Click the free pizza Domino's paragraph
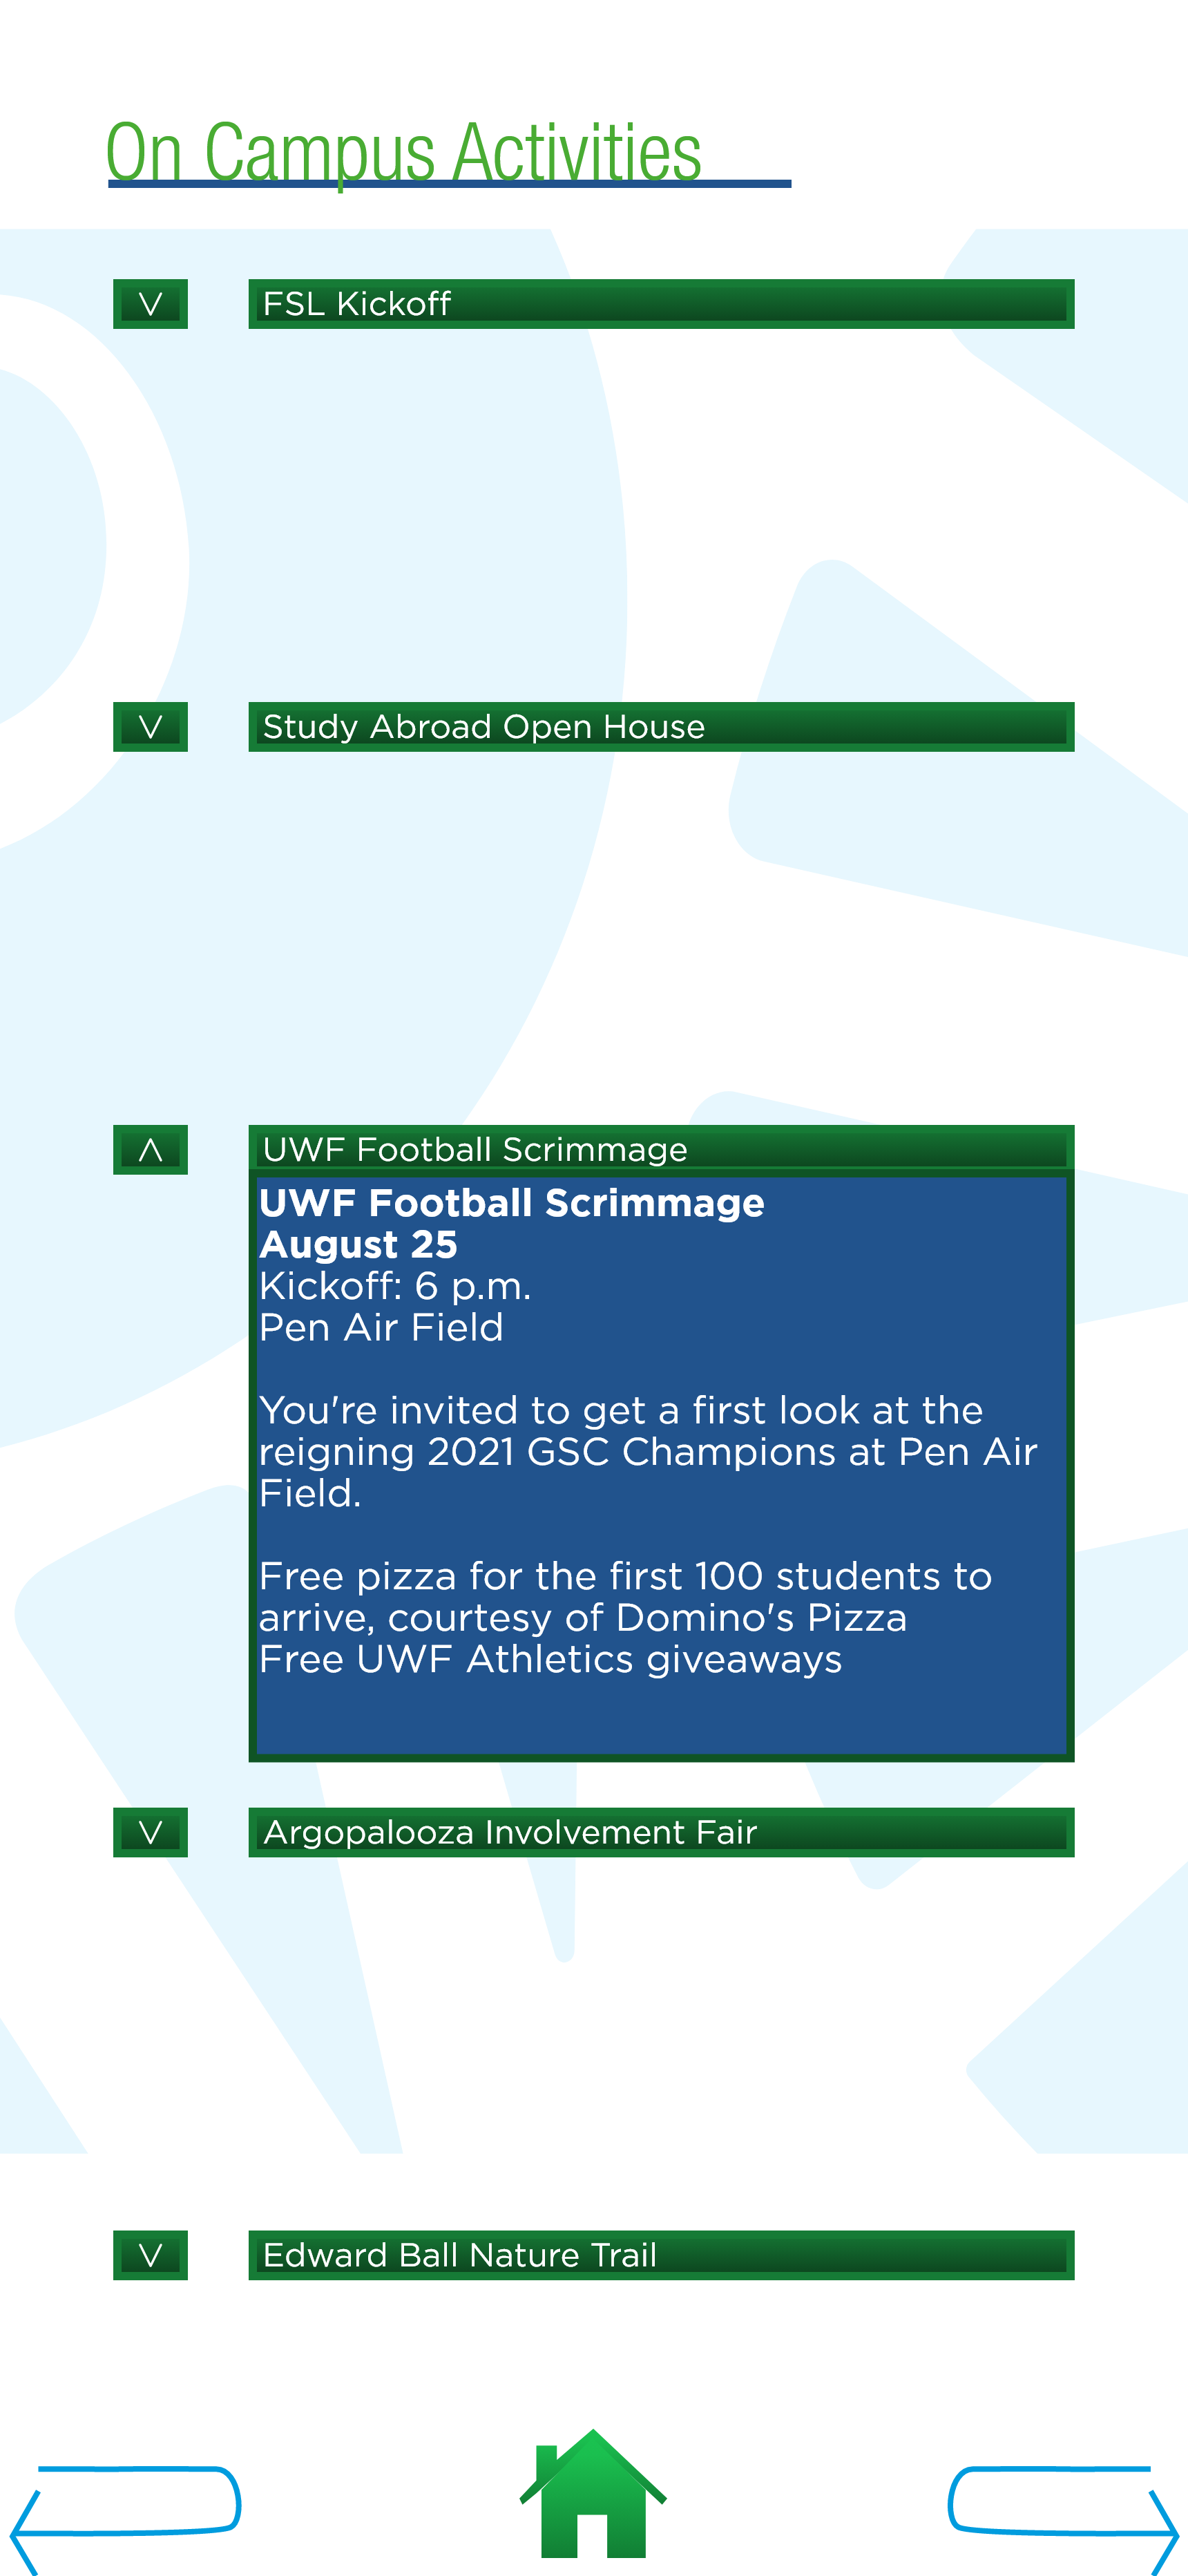This screenshot has height=2576, width=1188. click(x=625, y=1597)
